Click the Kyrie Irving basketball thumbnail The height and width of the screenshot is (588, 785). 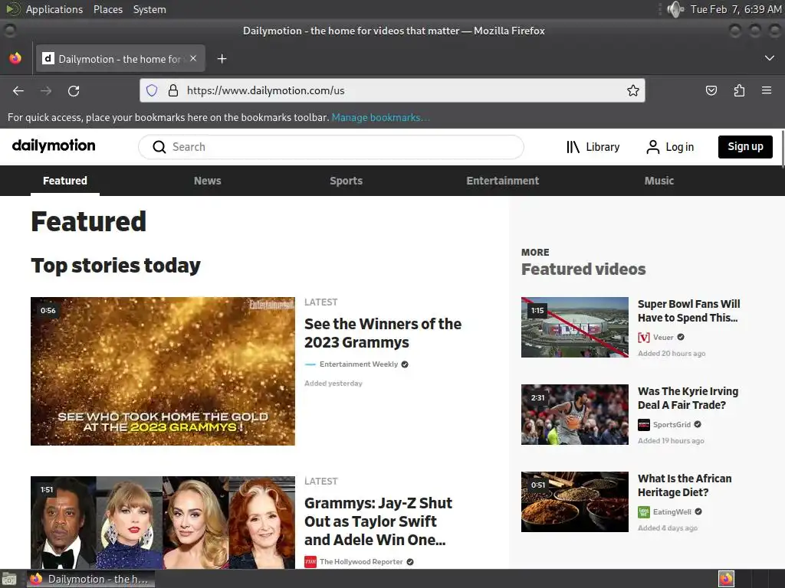pyautogui.click(x=574, y=414)
